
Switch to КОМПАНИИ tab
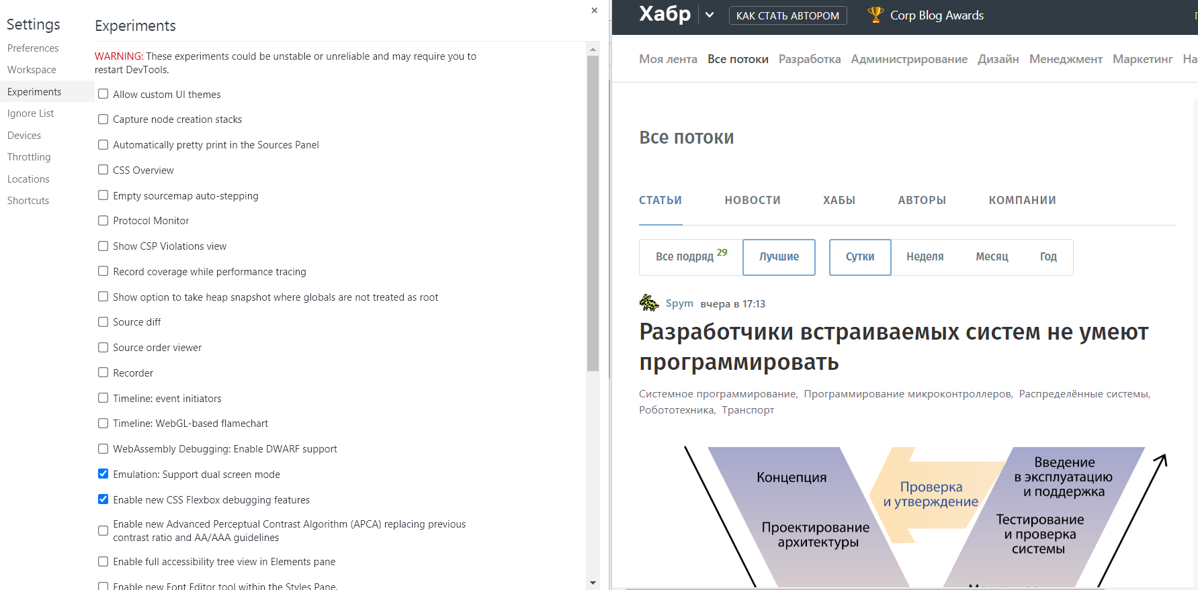1022,200
